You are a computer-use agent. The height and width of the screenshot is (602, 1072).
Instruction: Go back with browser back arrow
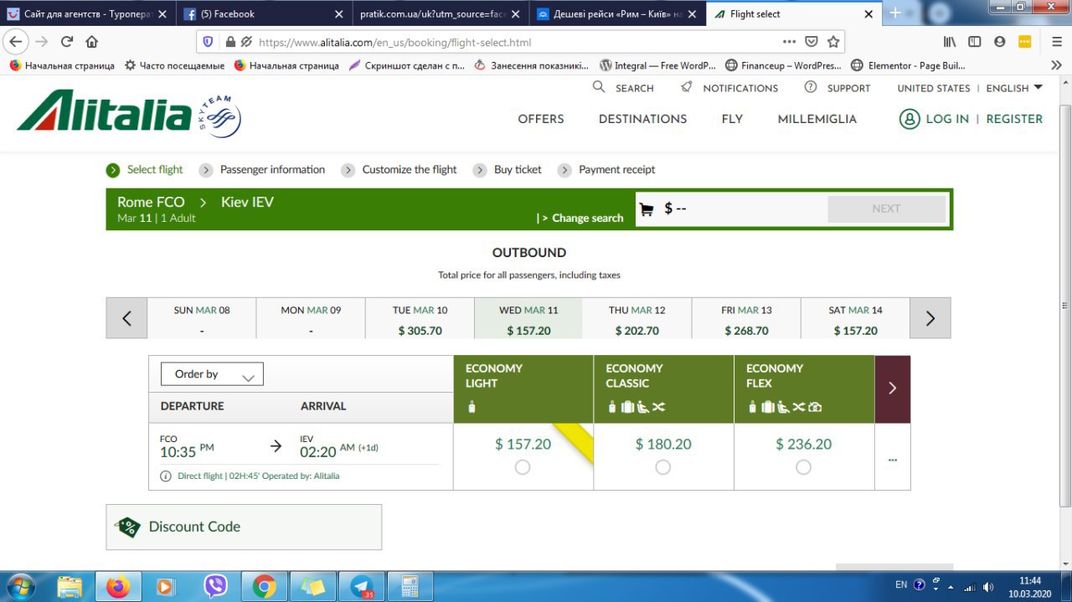[x=16, y=42]
